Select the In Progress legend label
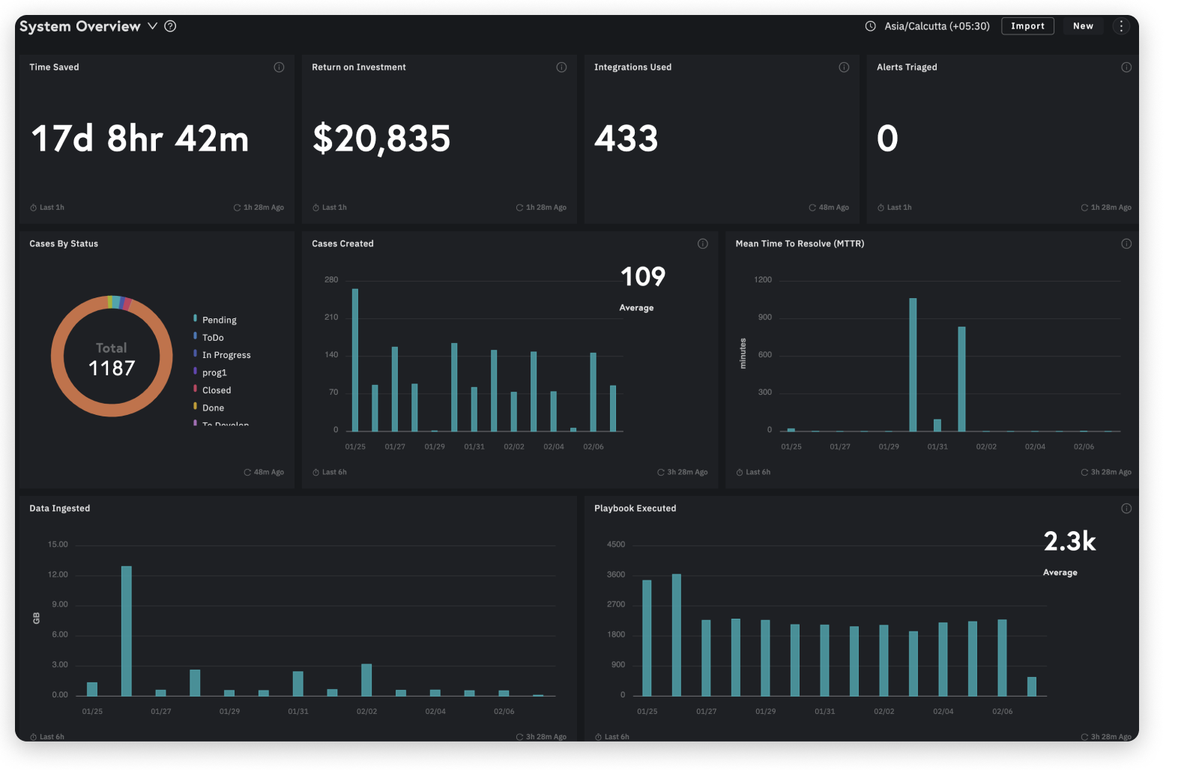 click(226, 355)
